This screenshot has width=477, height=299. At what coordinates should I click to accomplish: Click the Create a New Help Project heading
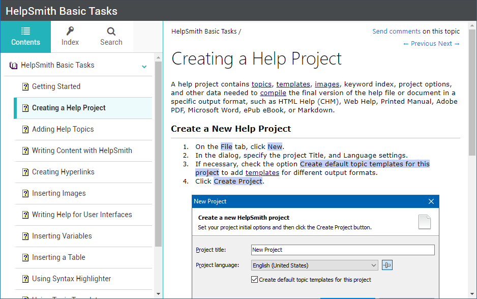[231, 129]
